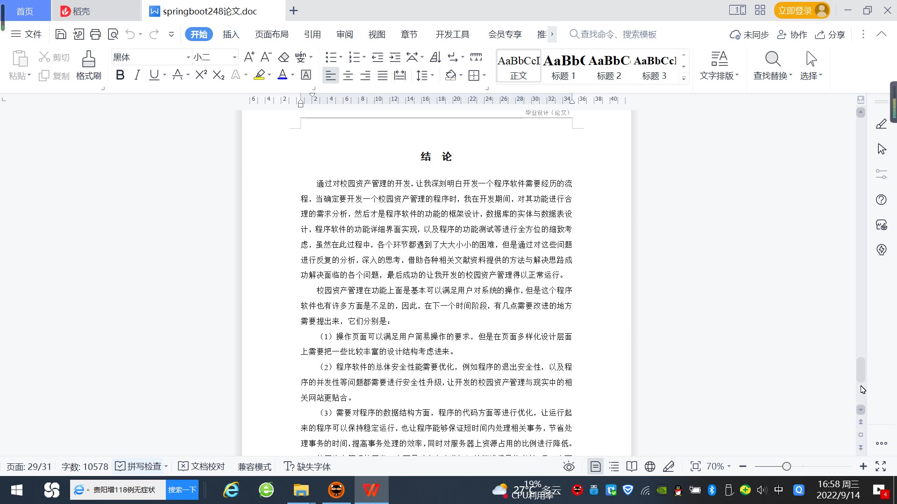Toggle italic formatting
The width and height of the screenshot is (897, 504).
click(x=137, y=75)
